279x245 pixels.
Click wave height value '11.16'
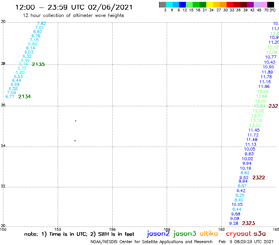pyautogui.click(x=265, y=82)
